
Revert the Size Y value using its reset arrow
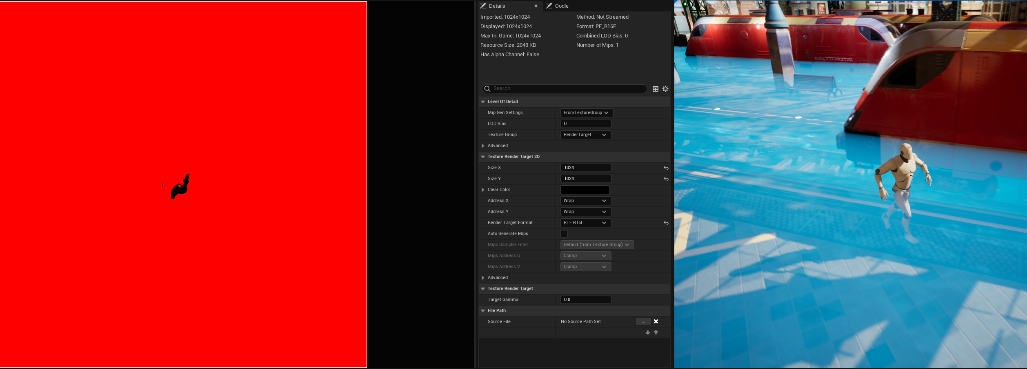(666, 178)
